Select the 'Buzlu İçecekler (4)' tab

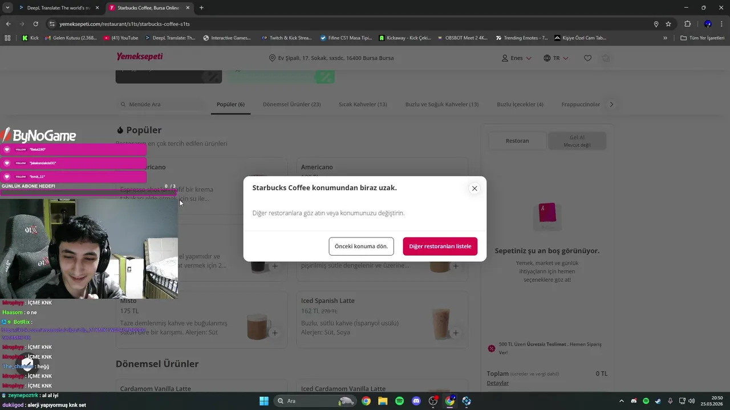[520, 105]
